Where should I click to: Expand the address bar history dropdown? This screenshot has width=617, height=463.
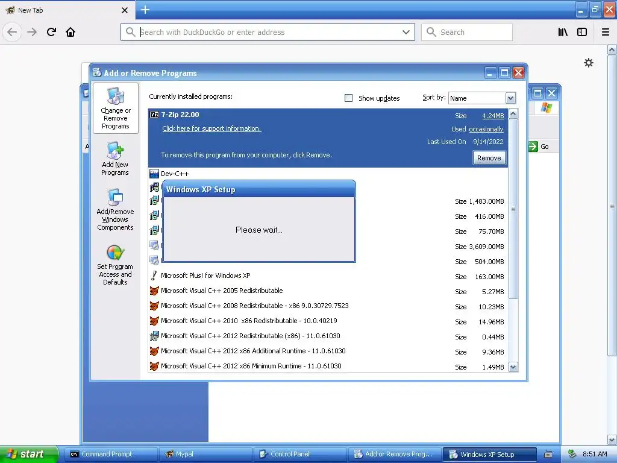pos(406,32)
